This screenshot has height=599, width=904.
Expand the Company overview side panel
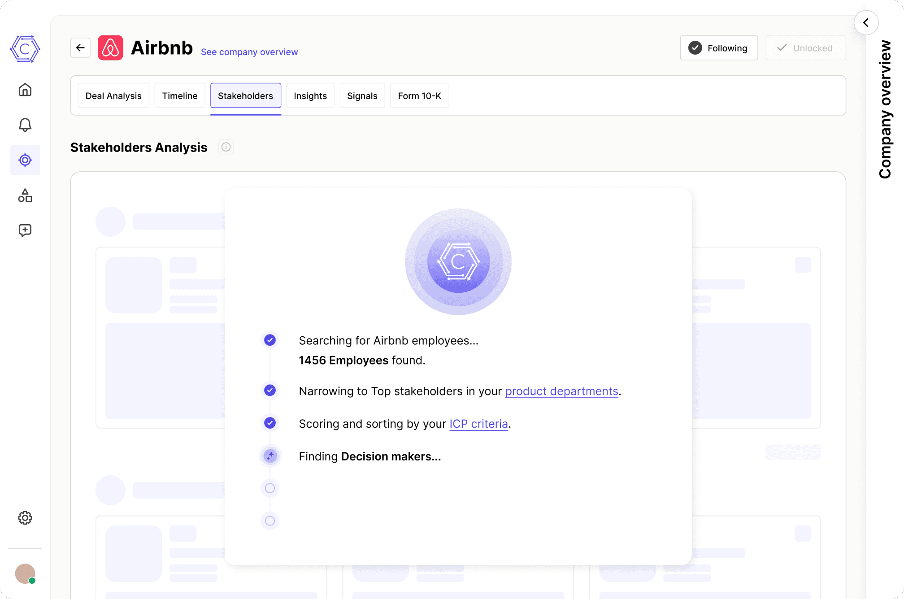coord(866,22)
